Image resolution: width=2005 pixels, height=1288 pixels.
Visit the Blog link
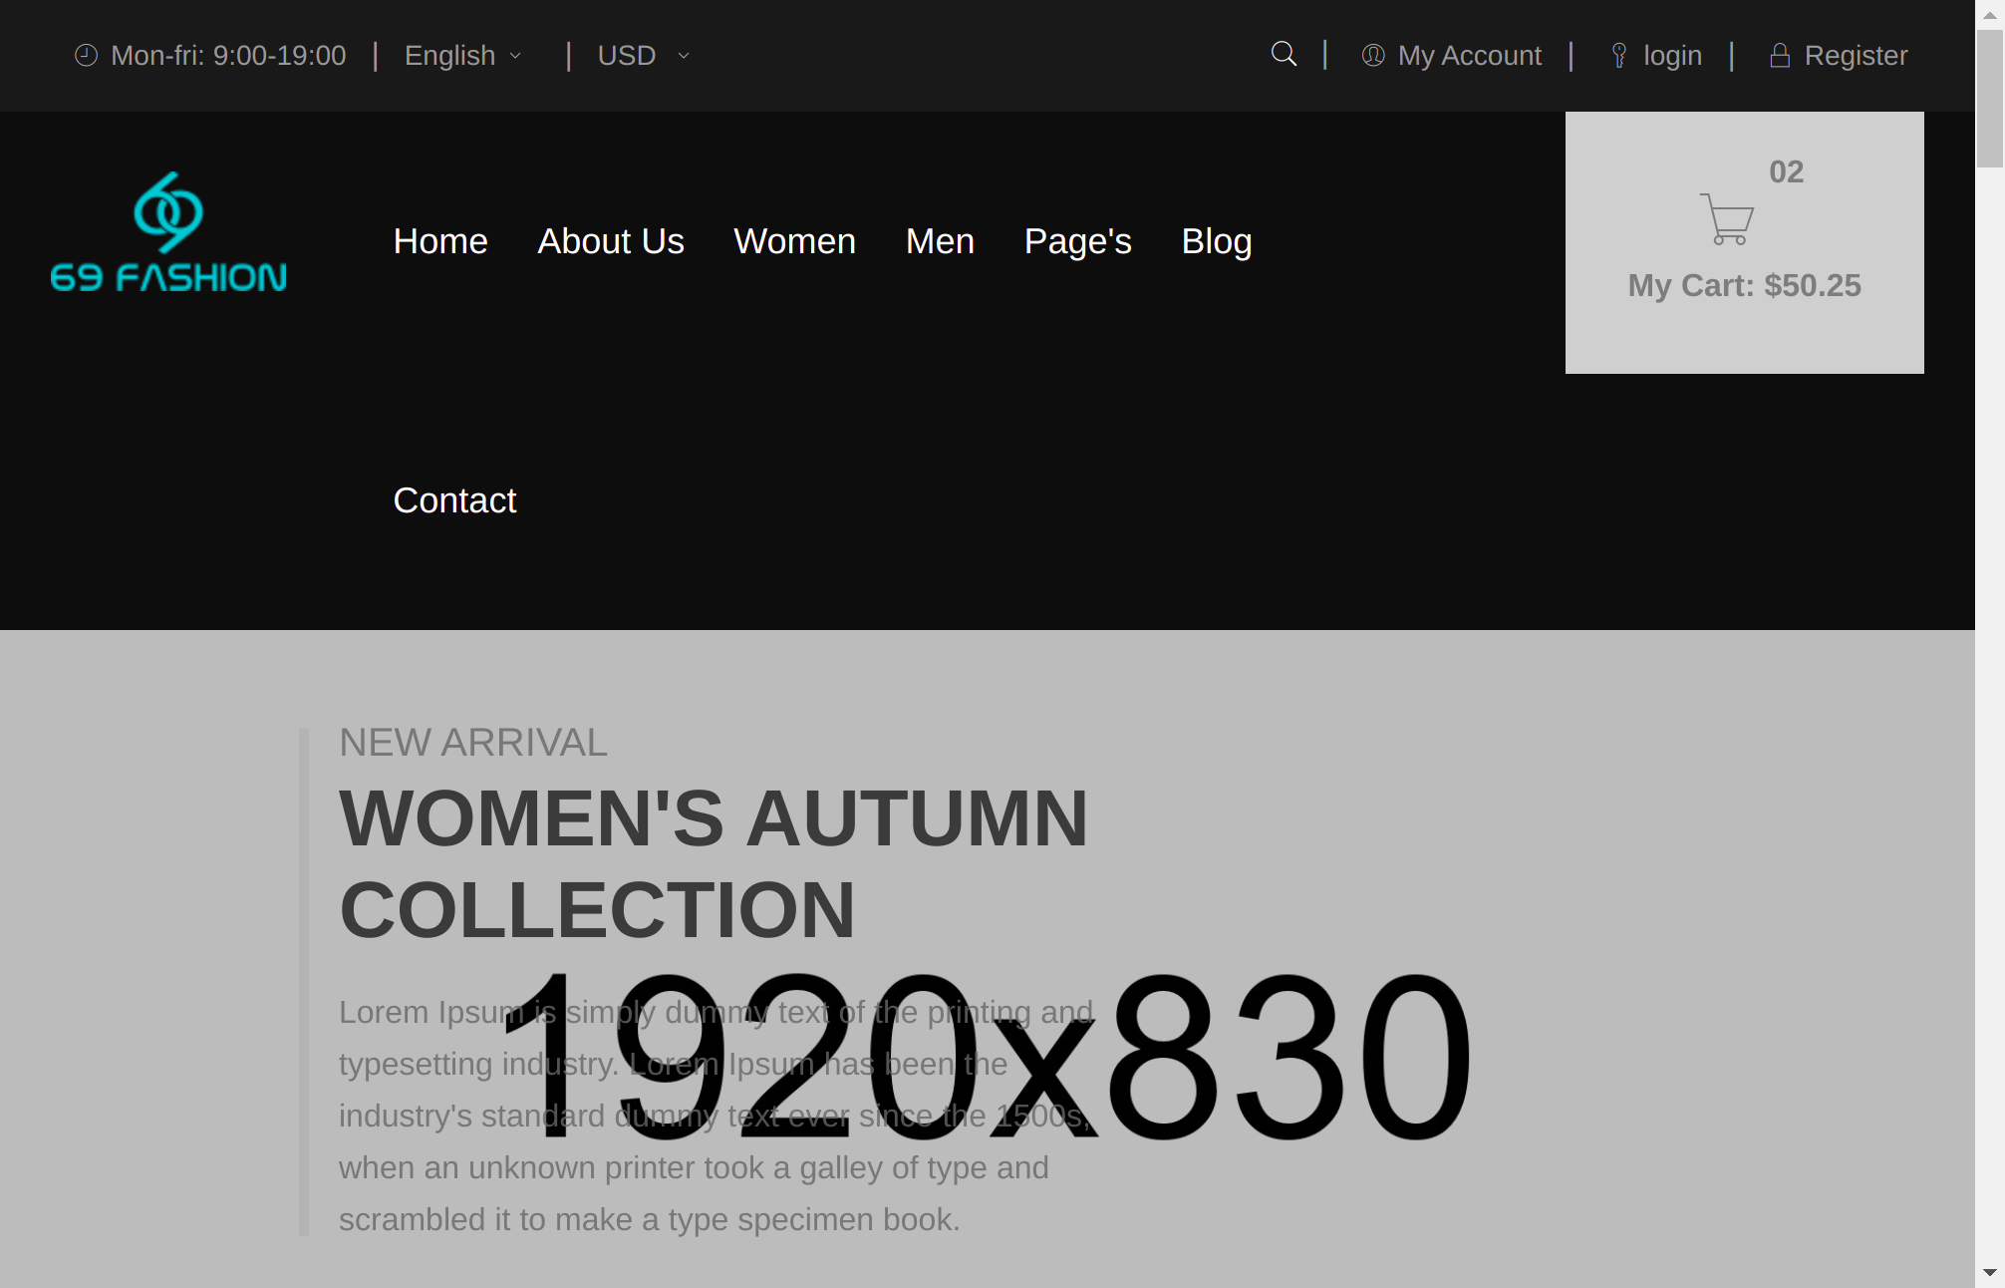(x=1216, y=241)
